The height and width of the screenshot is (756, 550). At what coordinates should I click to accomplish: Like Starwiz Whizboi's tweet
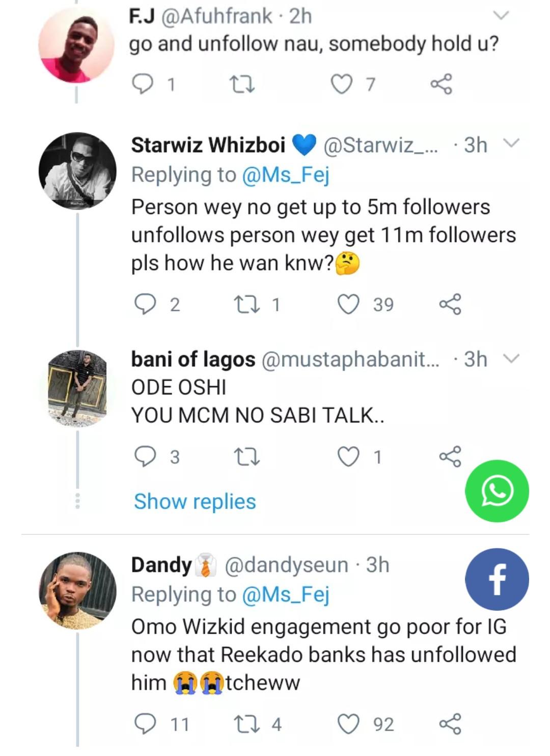349,305
